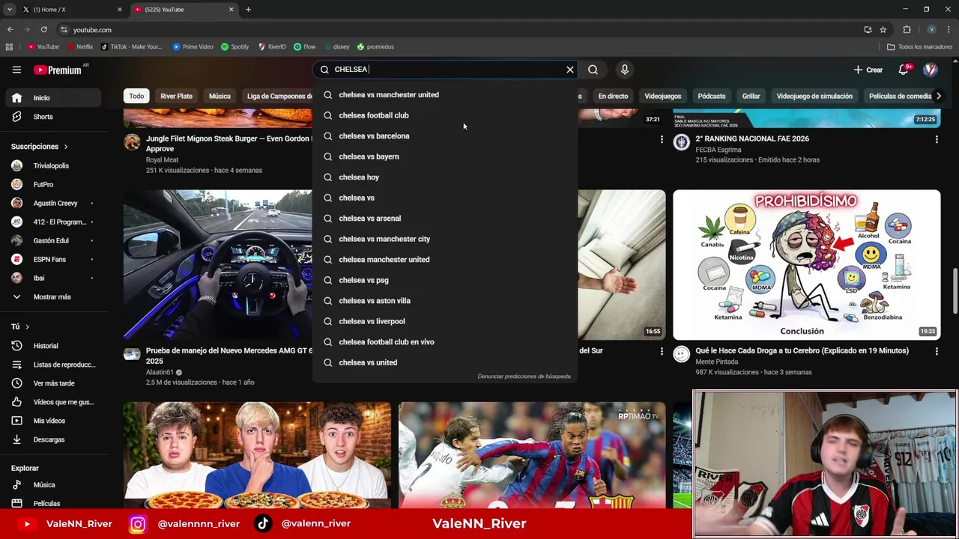
Task: Select the Videojuegos chip
Action: pos(663,96)
